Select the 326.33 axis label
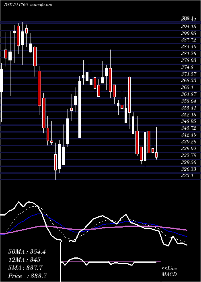This screenshot has width=201, height=282. 189,169
